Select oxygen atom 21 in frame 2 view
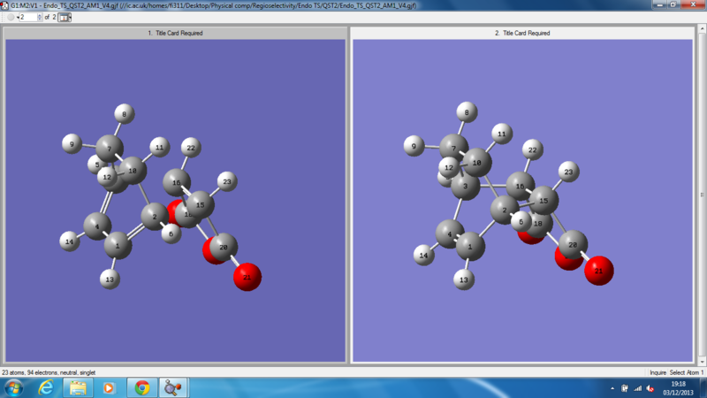This screenshot has width=707, height=398. 599,271
